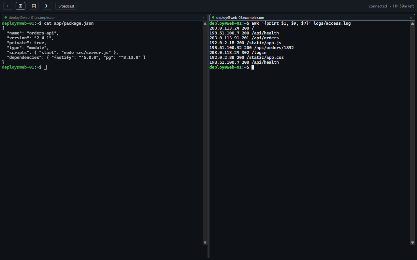Click the "private": true line
This screenshot has width=417, height=260.
[x=27, y=43]
